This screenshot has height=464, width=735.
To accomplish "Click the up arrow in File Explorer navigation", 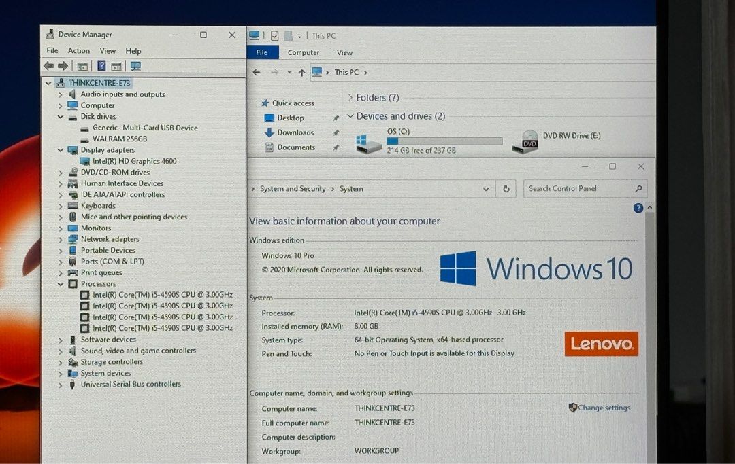I will 301,73.
